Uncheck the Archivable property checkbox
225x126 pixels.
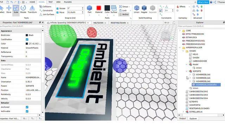27,111
